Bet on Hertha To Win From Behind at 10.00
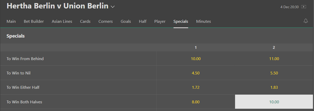Viewport: 314px width, 111px height. (x=196, y=59)
